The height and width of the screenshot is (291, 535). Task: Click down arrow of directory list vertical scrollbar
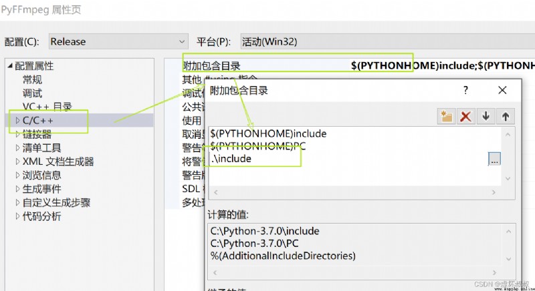pyautogui.click(x=508, y=178)
